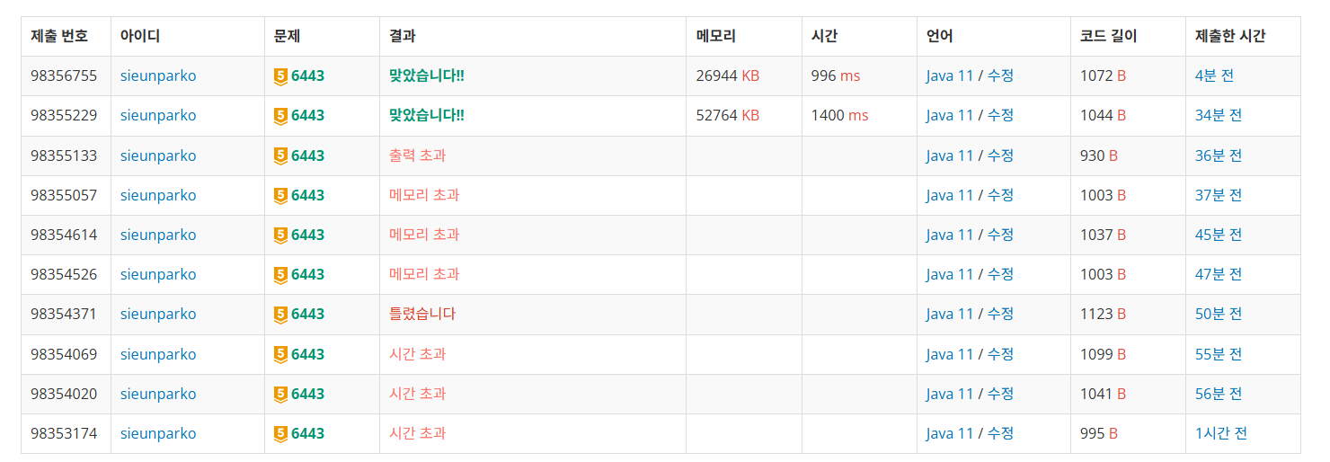
Task: Open Java 11 link for submission 98354020
Action: (950, 394)
